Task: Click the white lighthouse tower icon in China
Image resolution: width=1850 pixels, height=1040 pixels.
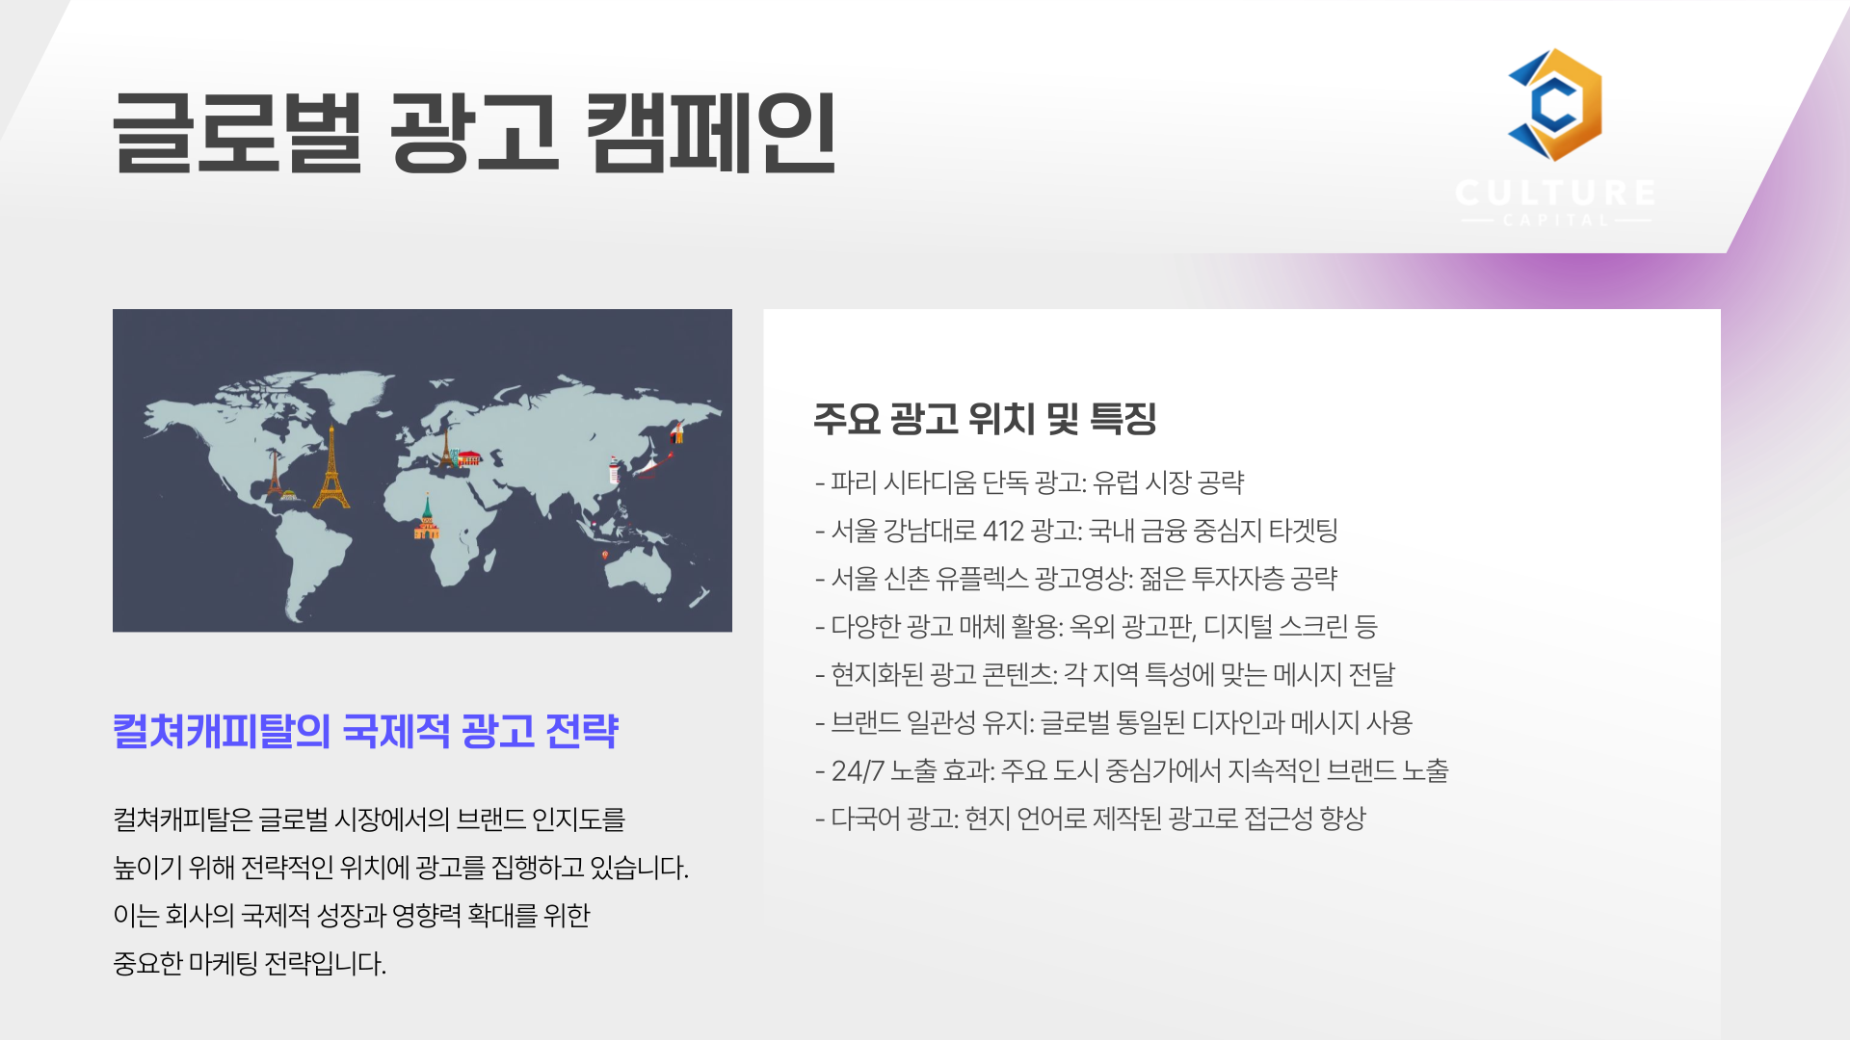Action: coord(615,470)
